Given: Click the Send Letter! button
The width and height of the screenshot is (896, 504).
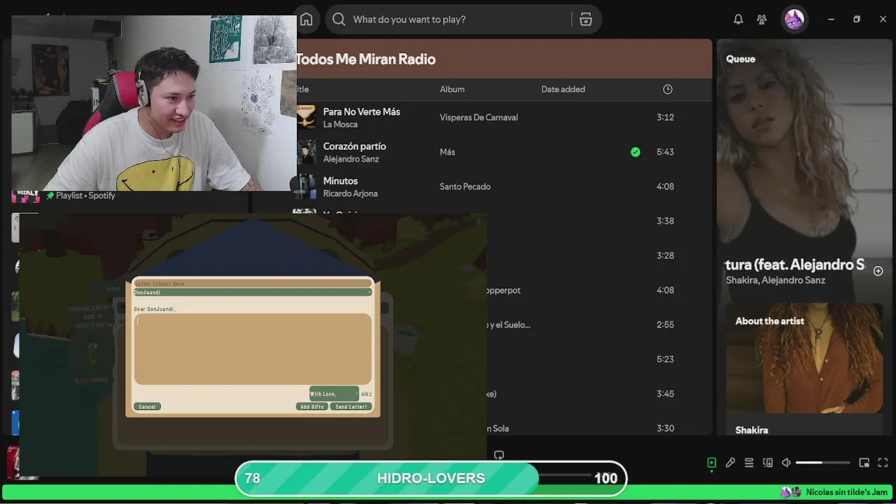Looking at the screenshot, I should pyautogui.click(x=351, y=407).
